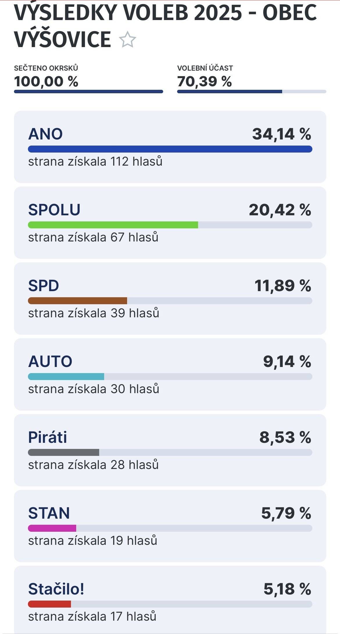The image size is (340, 634).
Task: Click the SPD party heading
Action: tap(44, 286)
